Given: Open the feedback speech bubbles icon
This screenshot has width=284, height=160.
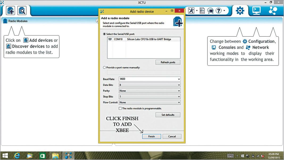Looking at the screenshot, I should [210, 11].
